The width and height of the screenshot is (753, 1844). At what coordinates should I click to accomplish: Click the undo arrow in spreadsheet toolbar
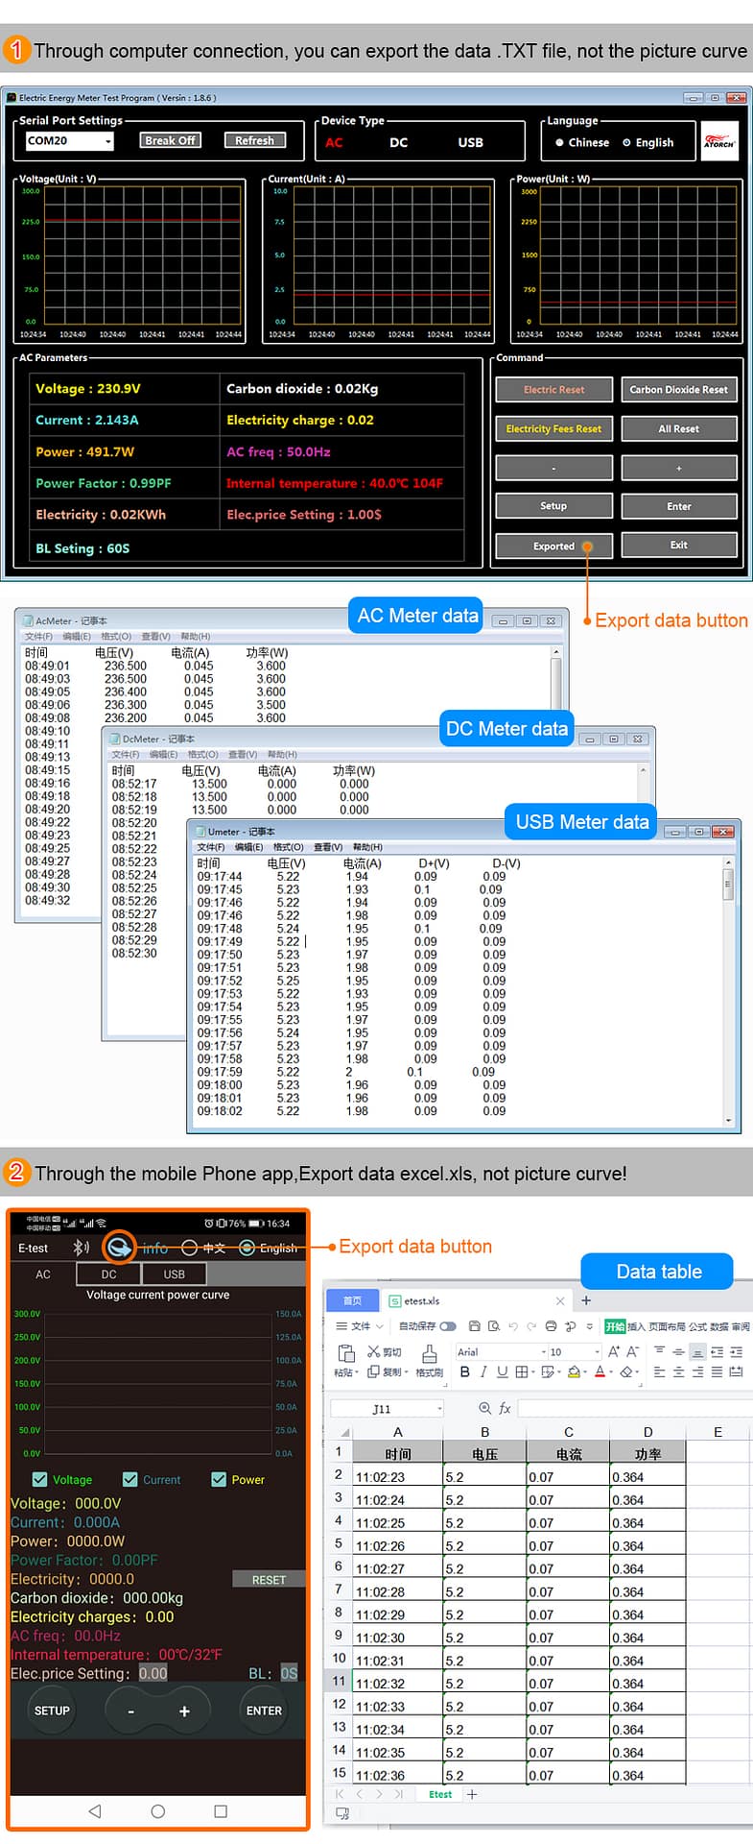pos(513,1326)
